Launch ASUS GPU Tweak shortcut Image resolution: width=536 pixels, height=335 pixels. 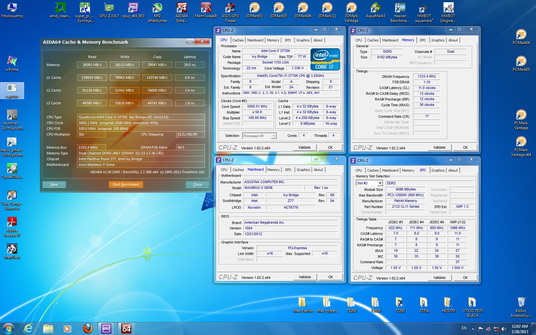230,12
